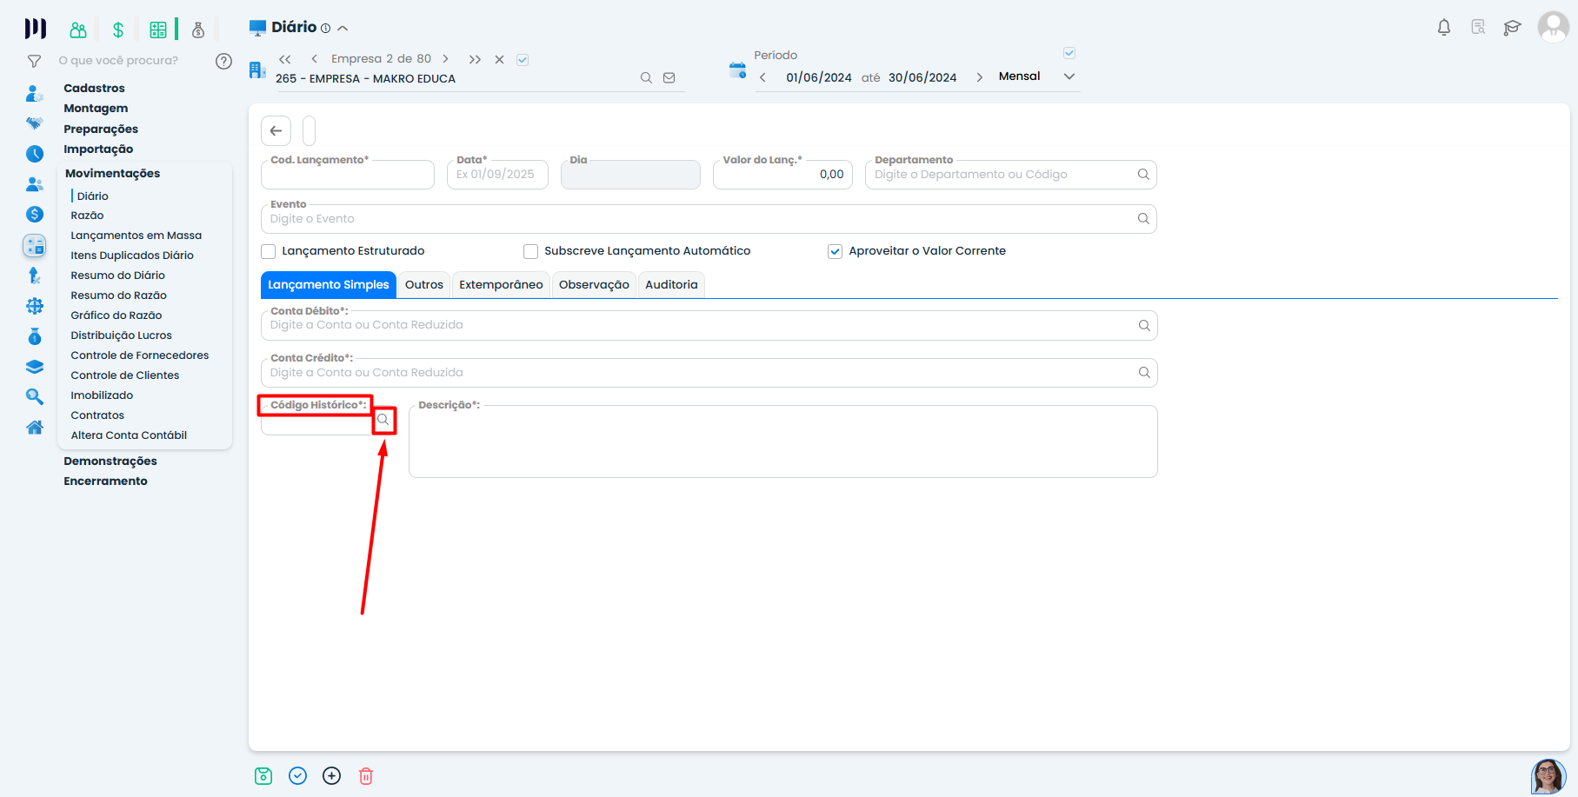The height and width of the screenshot is (797, 1578).
Task: Click the search icon beside Código Histórico
Action: point(383,421)
